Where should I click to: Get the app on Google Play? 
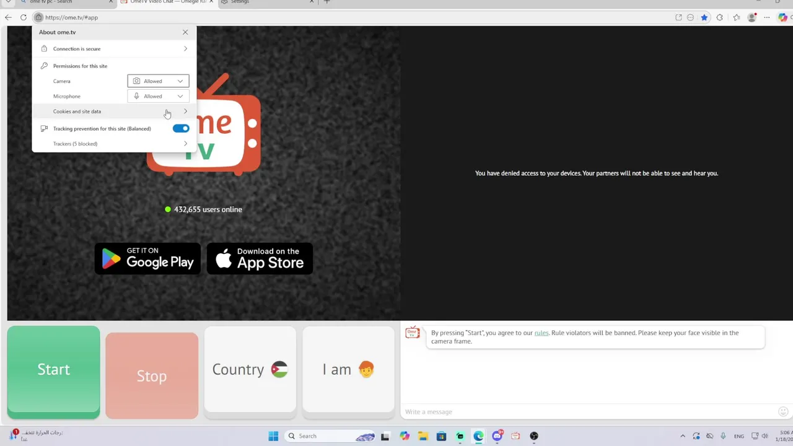point(147,258)
